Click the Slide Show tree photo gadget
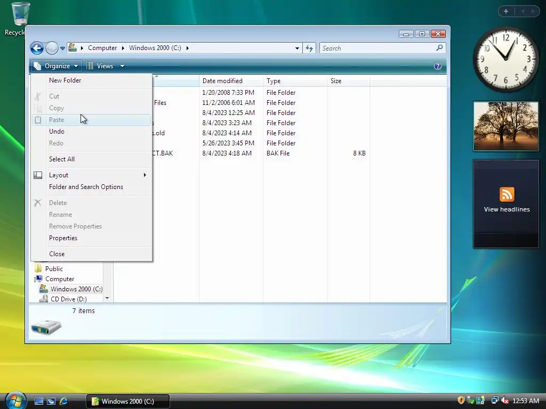 click(506, 126)
